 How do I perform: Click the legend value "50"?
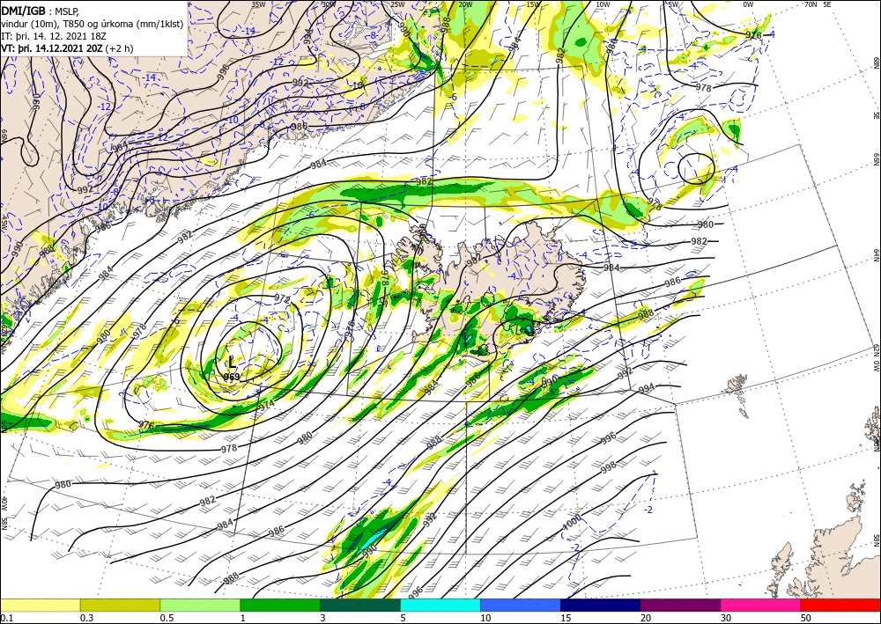click(806, 618)
